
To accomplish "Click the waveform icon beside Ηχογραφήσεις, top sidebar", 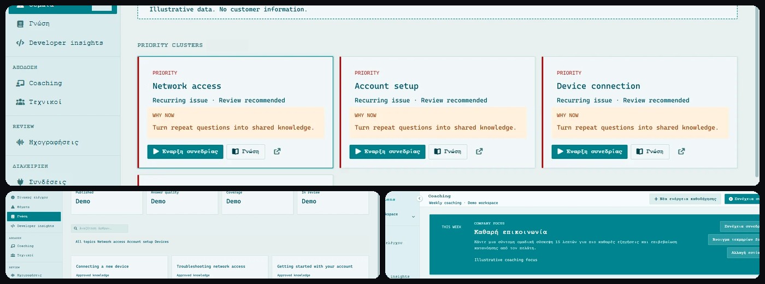I will click(x=20, y=143).
